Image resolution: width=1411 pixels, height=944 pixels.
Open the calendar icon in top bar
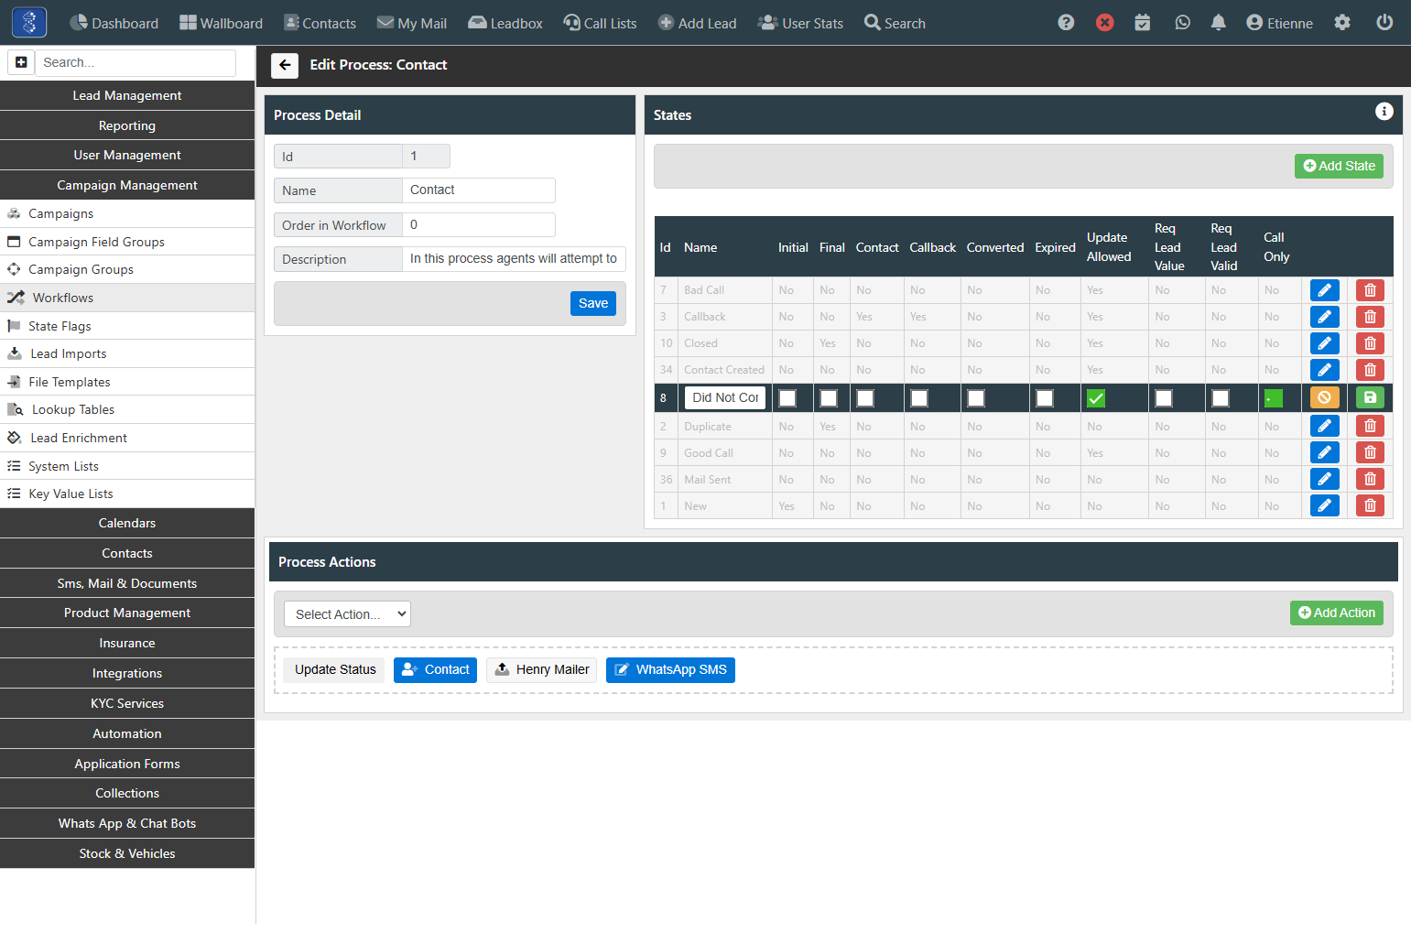pos(1143,23)
